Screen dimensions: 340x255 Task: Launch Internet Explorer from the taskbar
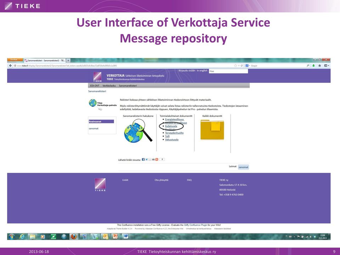tap(22, 237)
